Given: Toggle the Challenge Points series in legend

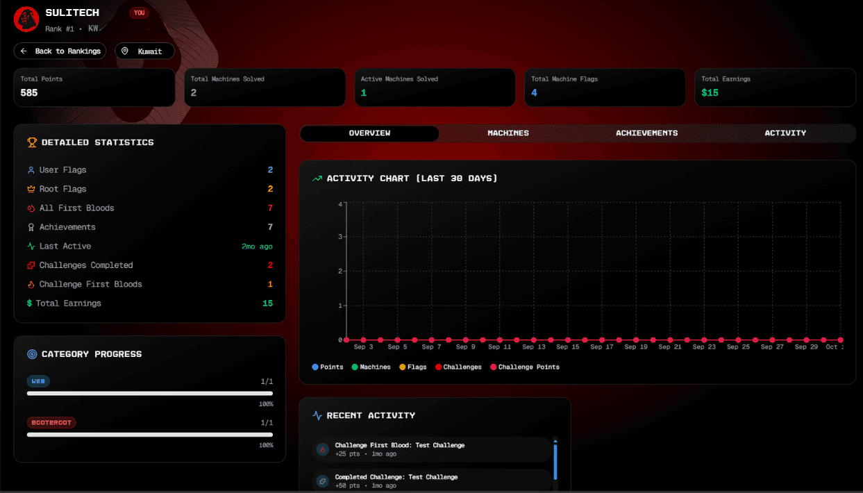Looking at the screenshot, I should tap(525, 367).
